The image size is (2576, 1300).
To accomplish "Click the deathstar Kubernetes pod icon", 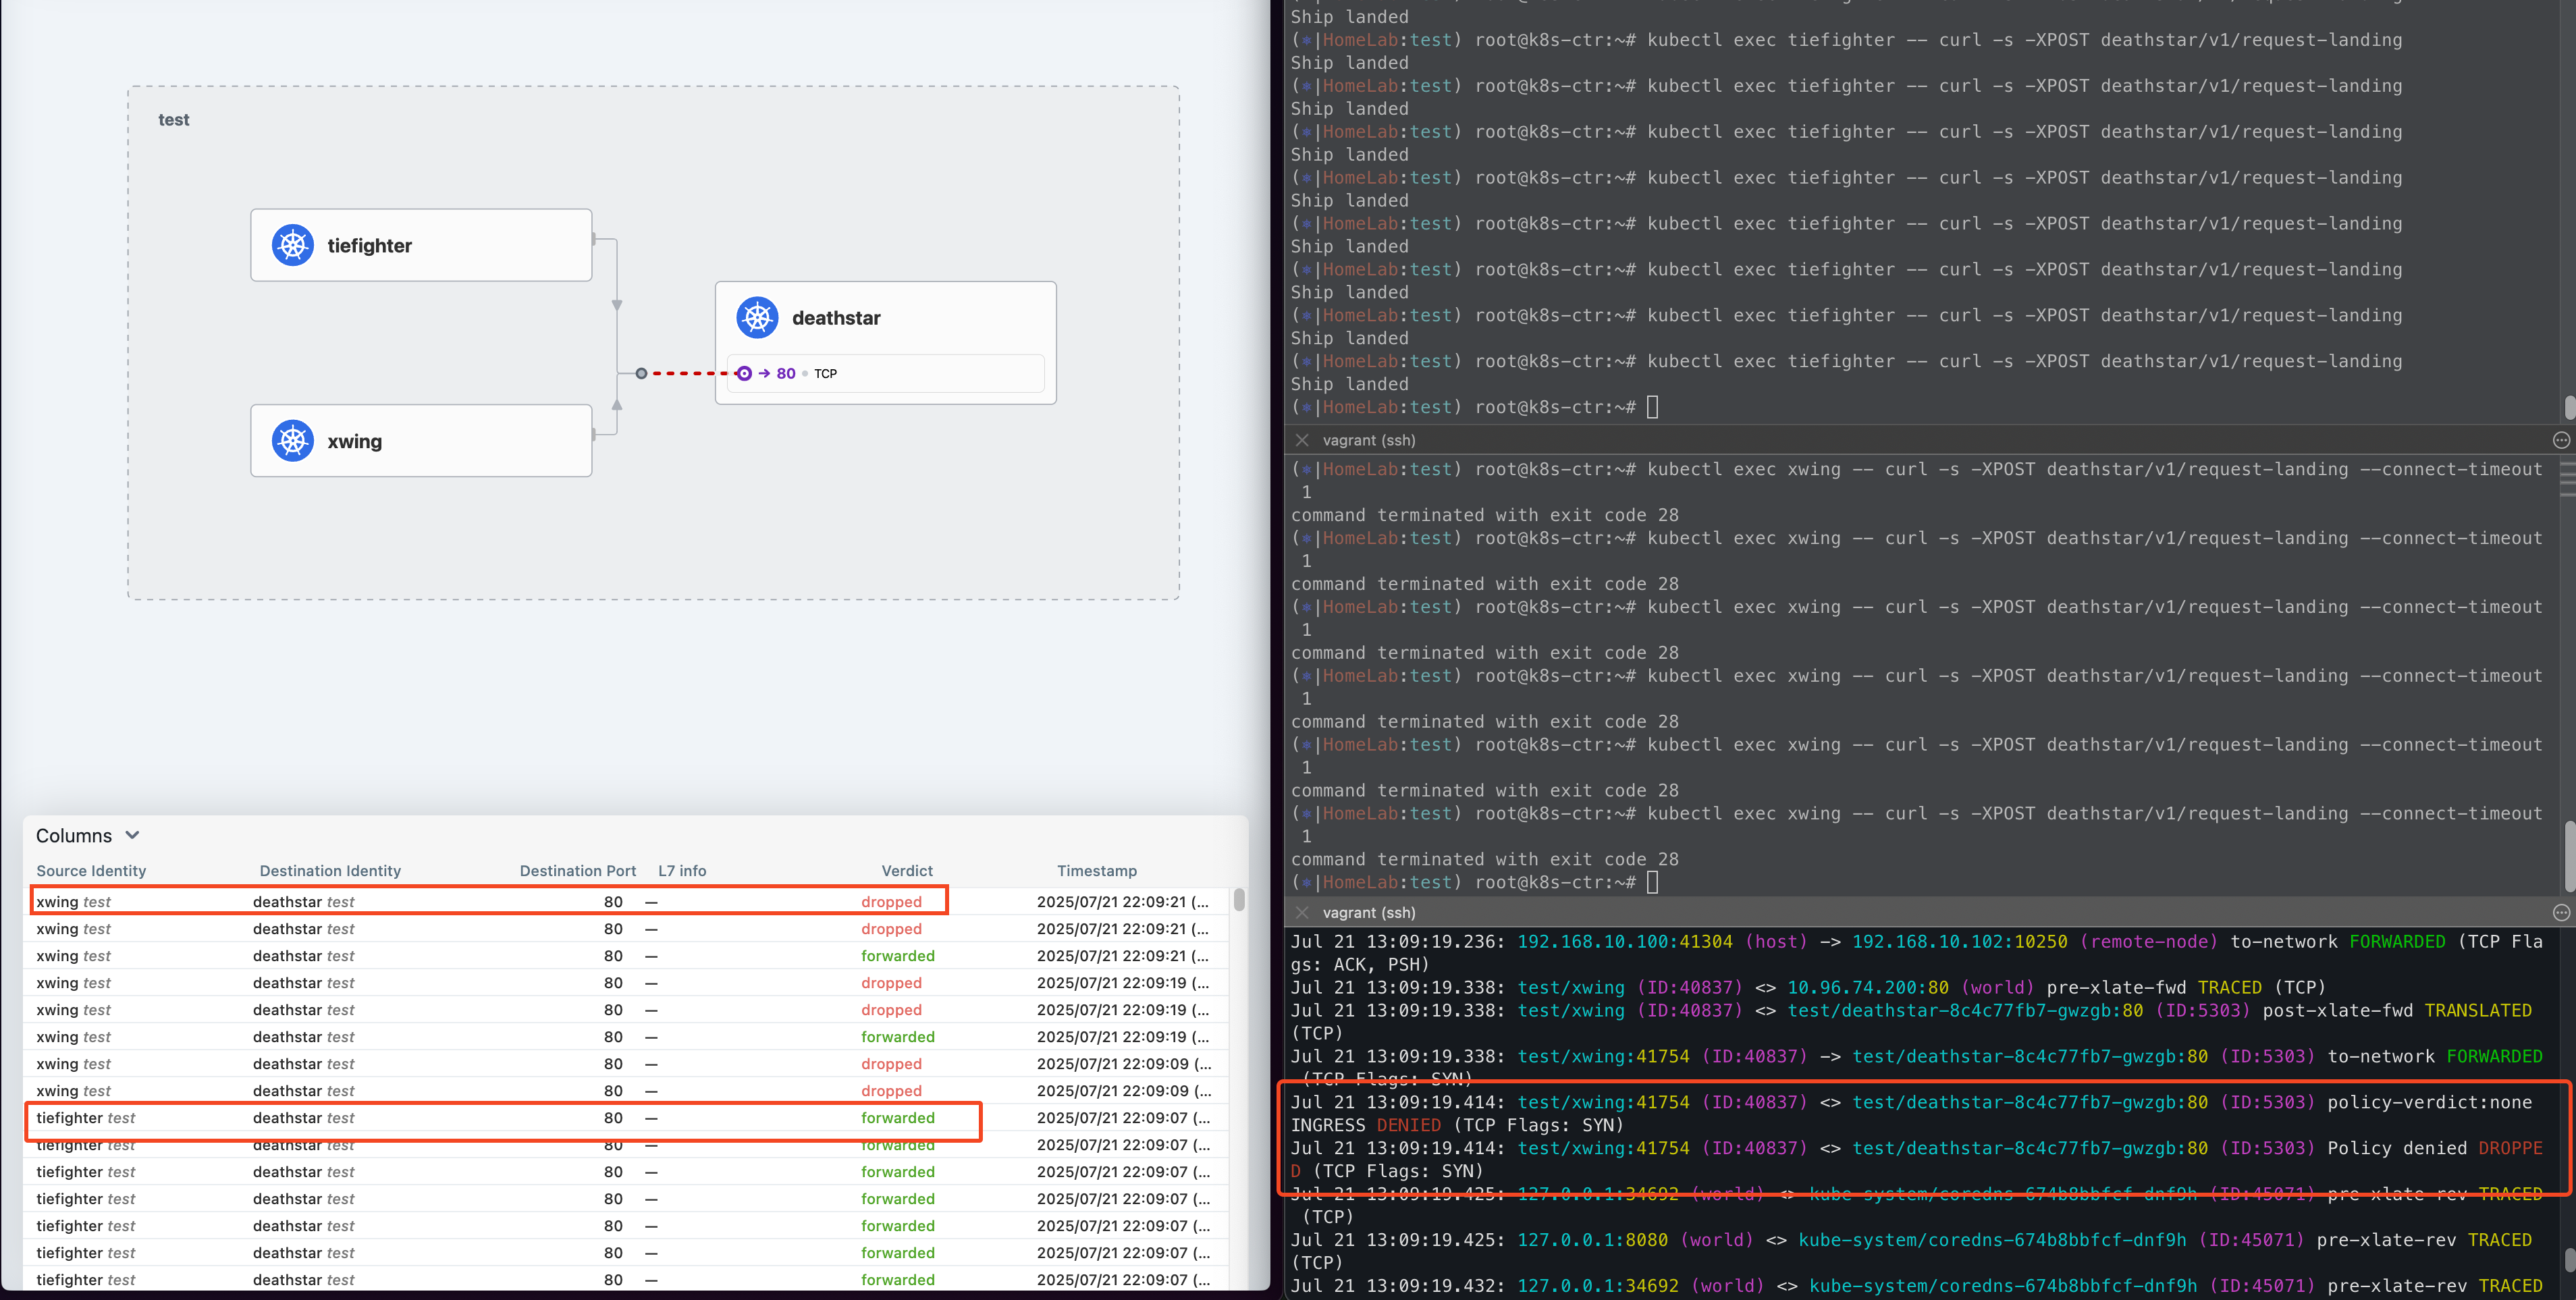I will click(x=757, y=318).
